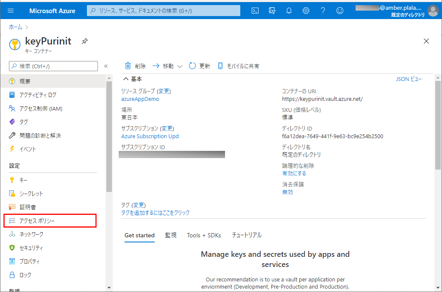Screen dimensions: 442x292
Task: Click 無効 under 消去保護
Action: 287,192
